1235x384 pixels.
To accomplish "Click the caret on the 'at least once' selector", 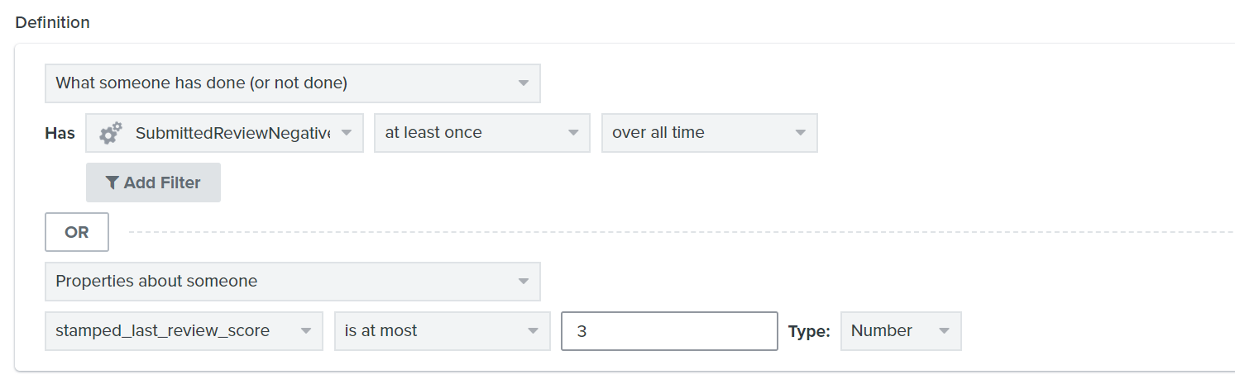I will click(573, 133).
